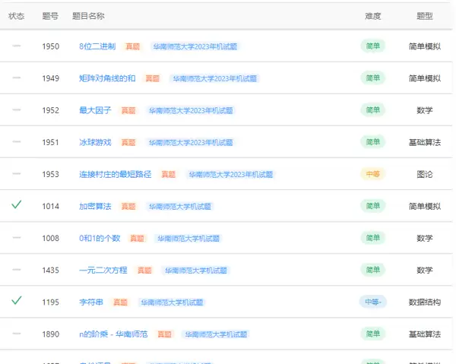Open the 矩阵对角线的和 problem
The image size is (456, 364).
tap(107, 78)
